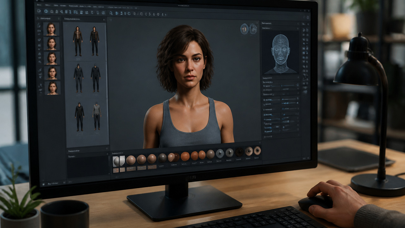Select the taupe gray-brown material sphere
Screen dimensions: 405x228
click(210, 154)
